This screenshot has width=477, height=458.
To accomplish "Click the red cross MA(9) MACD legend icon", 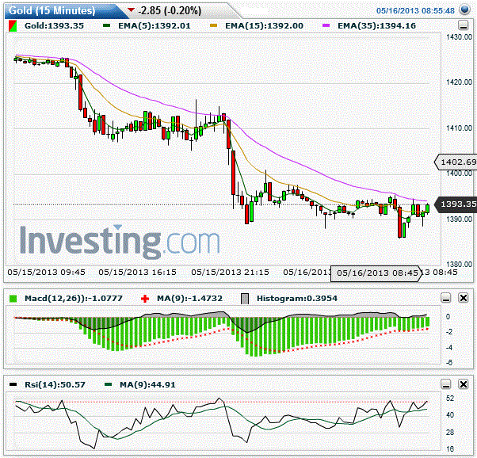I will tap(145, 299).
